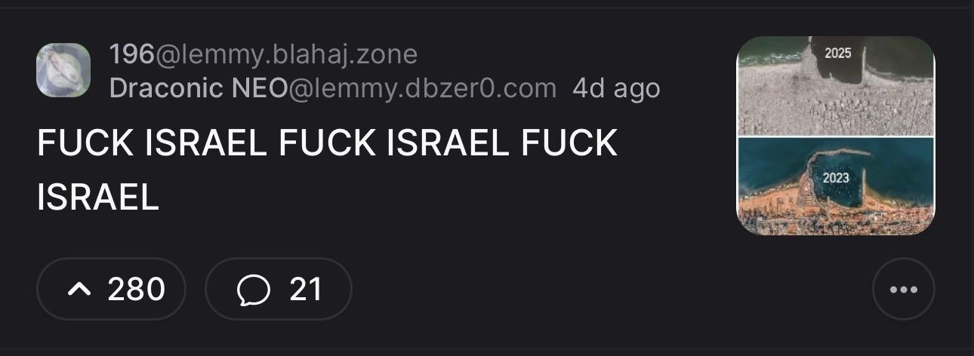This screenshot has width=974, height=356.
Task: Select the colorful 2023 harbor image half
Action: click(836, 186)
